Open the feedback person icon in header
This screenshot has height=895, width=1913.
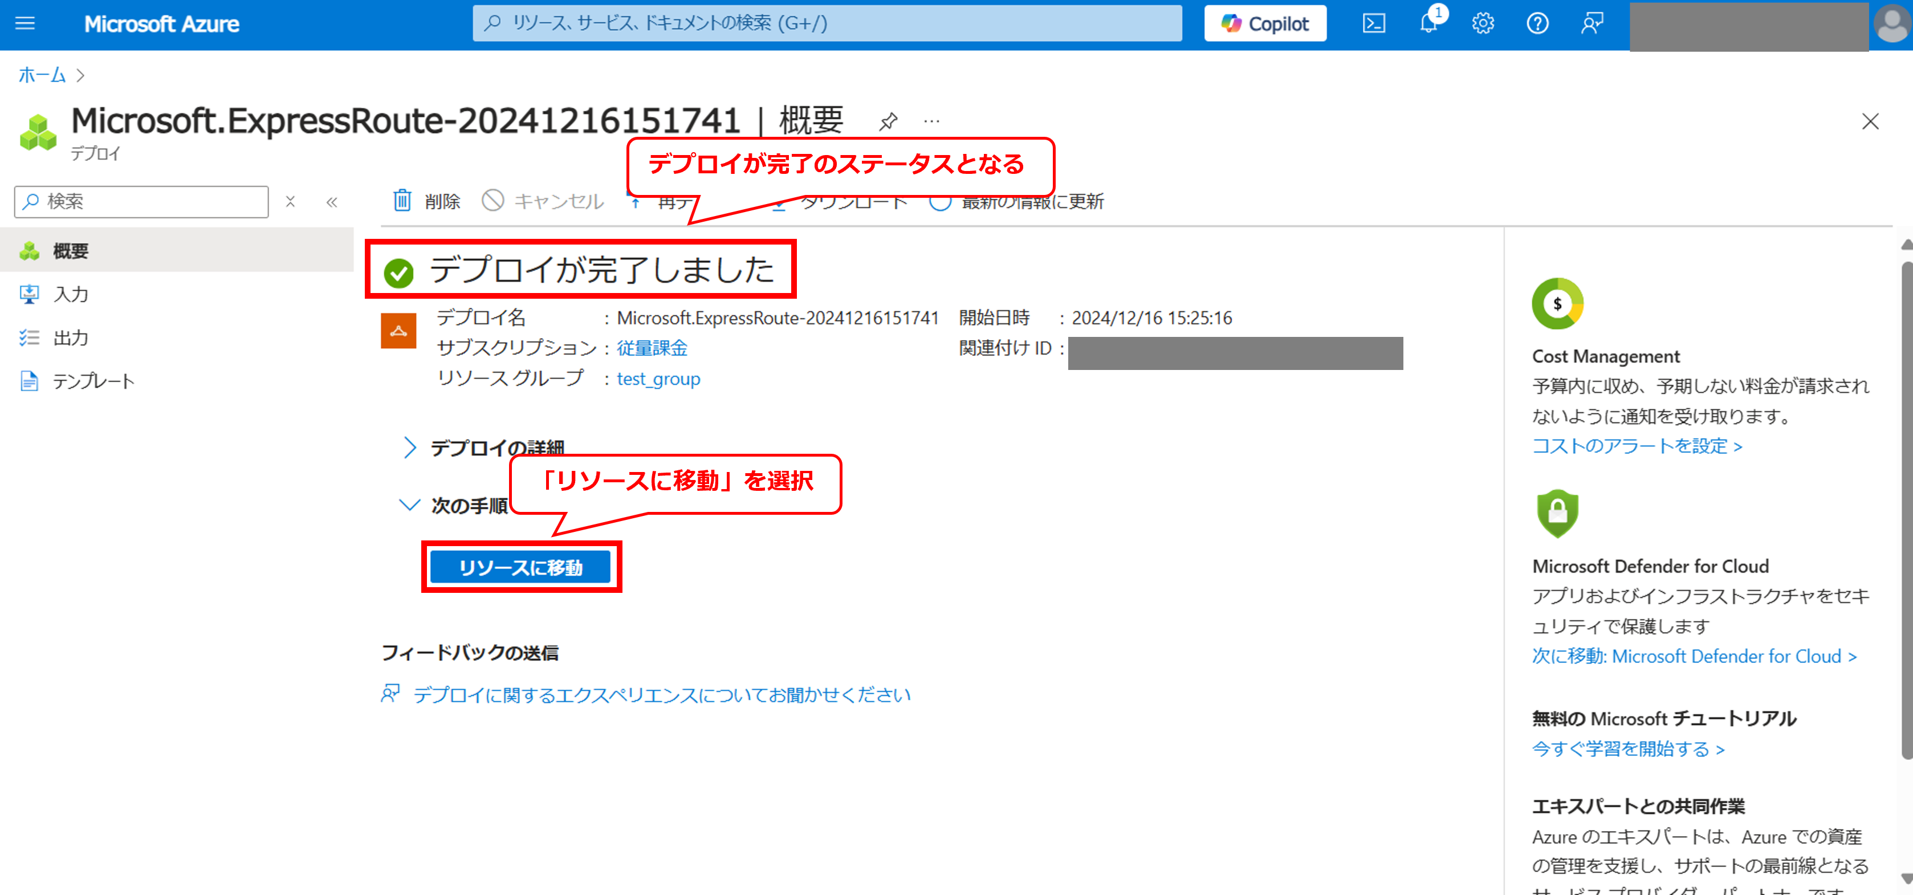pyautogui.click(x=1592, y=24)
